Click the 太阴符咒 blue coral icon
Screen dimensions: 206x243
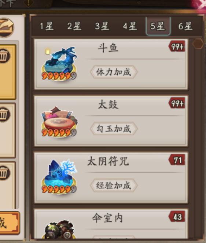click(59, 177)
